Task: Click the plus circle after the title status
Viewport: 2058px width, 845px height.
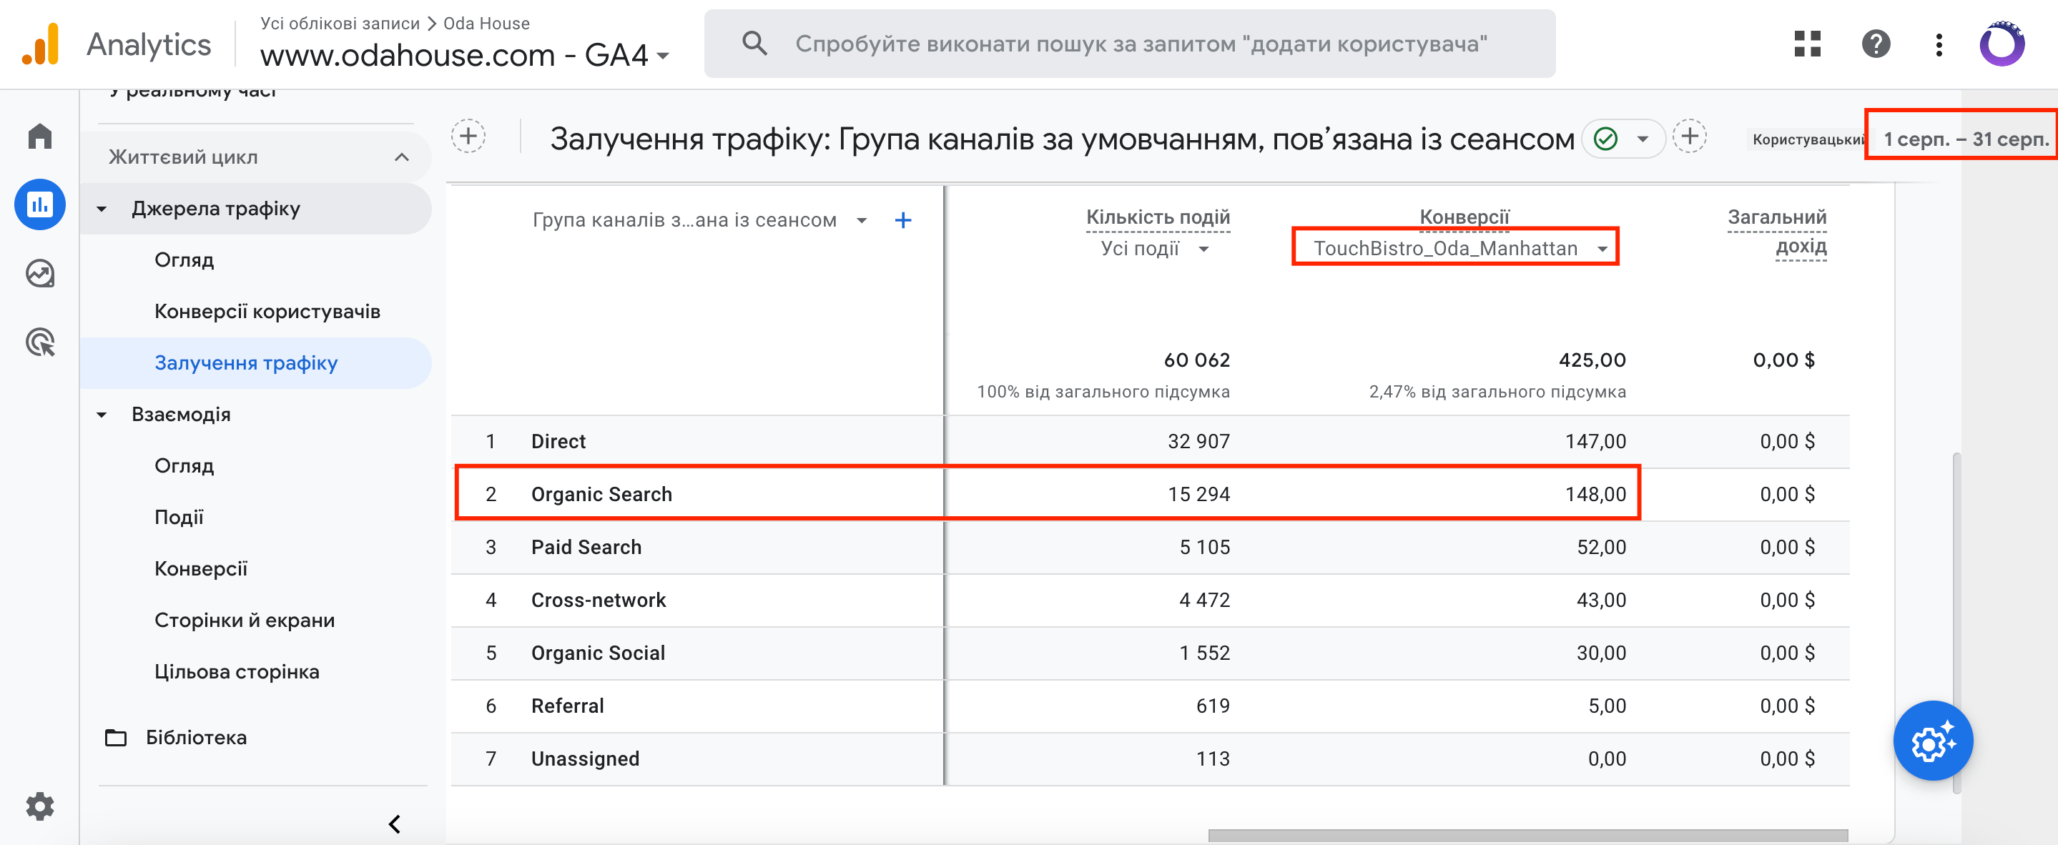Action: [x=1690, y=137]
